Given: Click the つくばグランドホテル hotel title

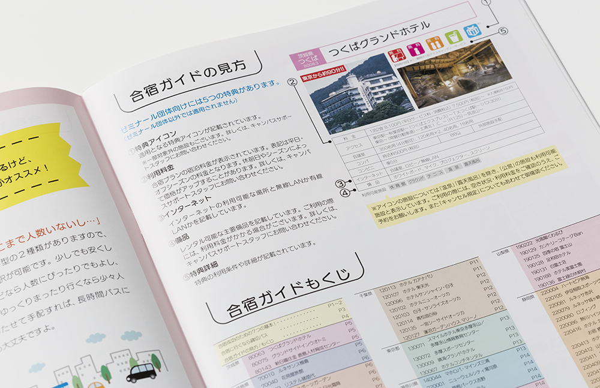Looking at the screenshot, I should [x=379, y=38].
